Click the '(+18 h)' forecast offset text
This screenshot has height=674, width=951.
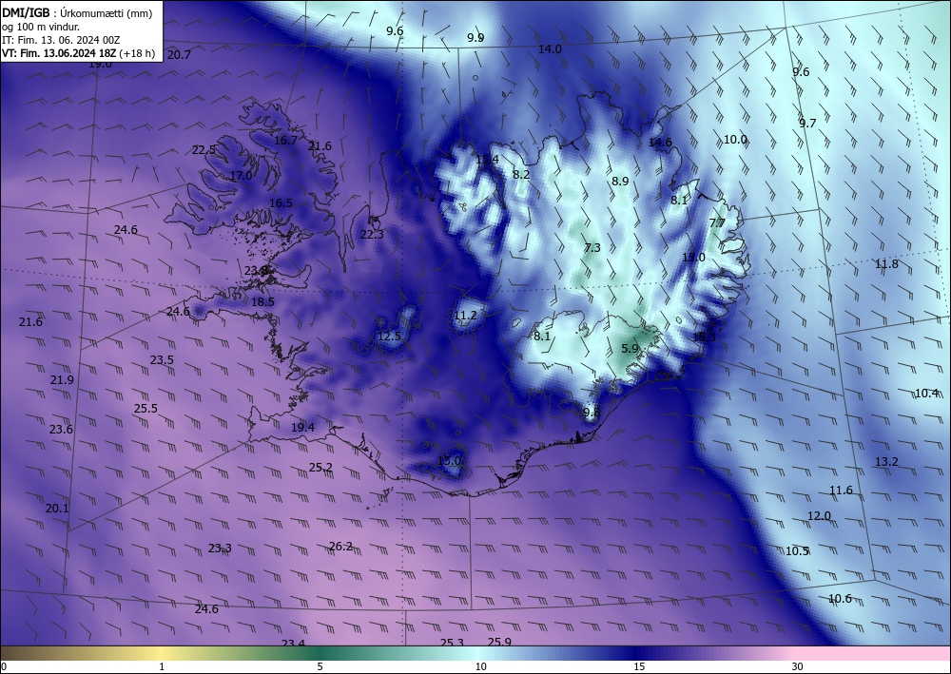(137, 53)
